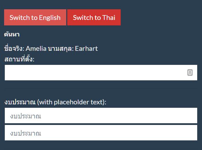Focus the second งบประมาณ placeholder input
Viewport: 202px width, 150px height.
[101, 133]
